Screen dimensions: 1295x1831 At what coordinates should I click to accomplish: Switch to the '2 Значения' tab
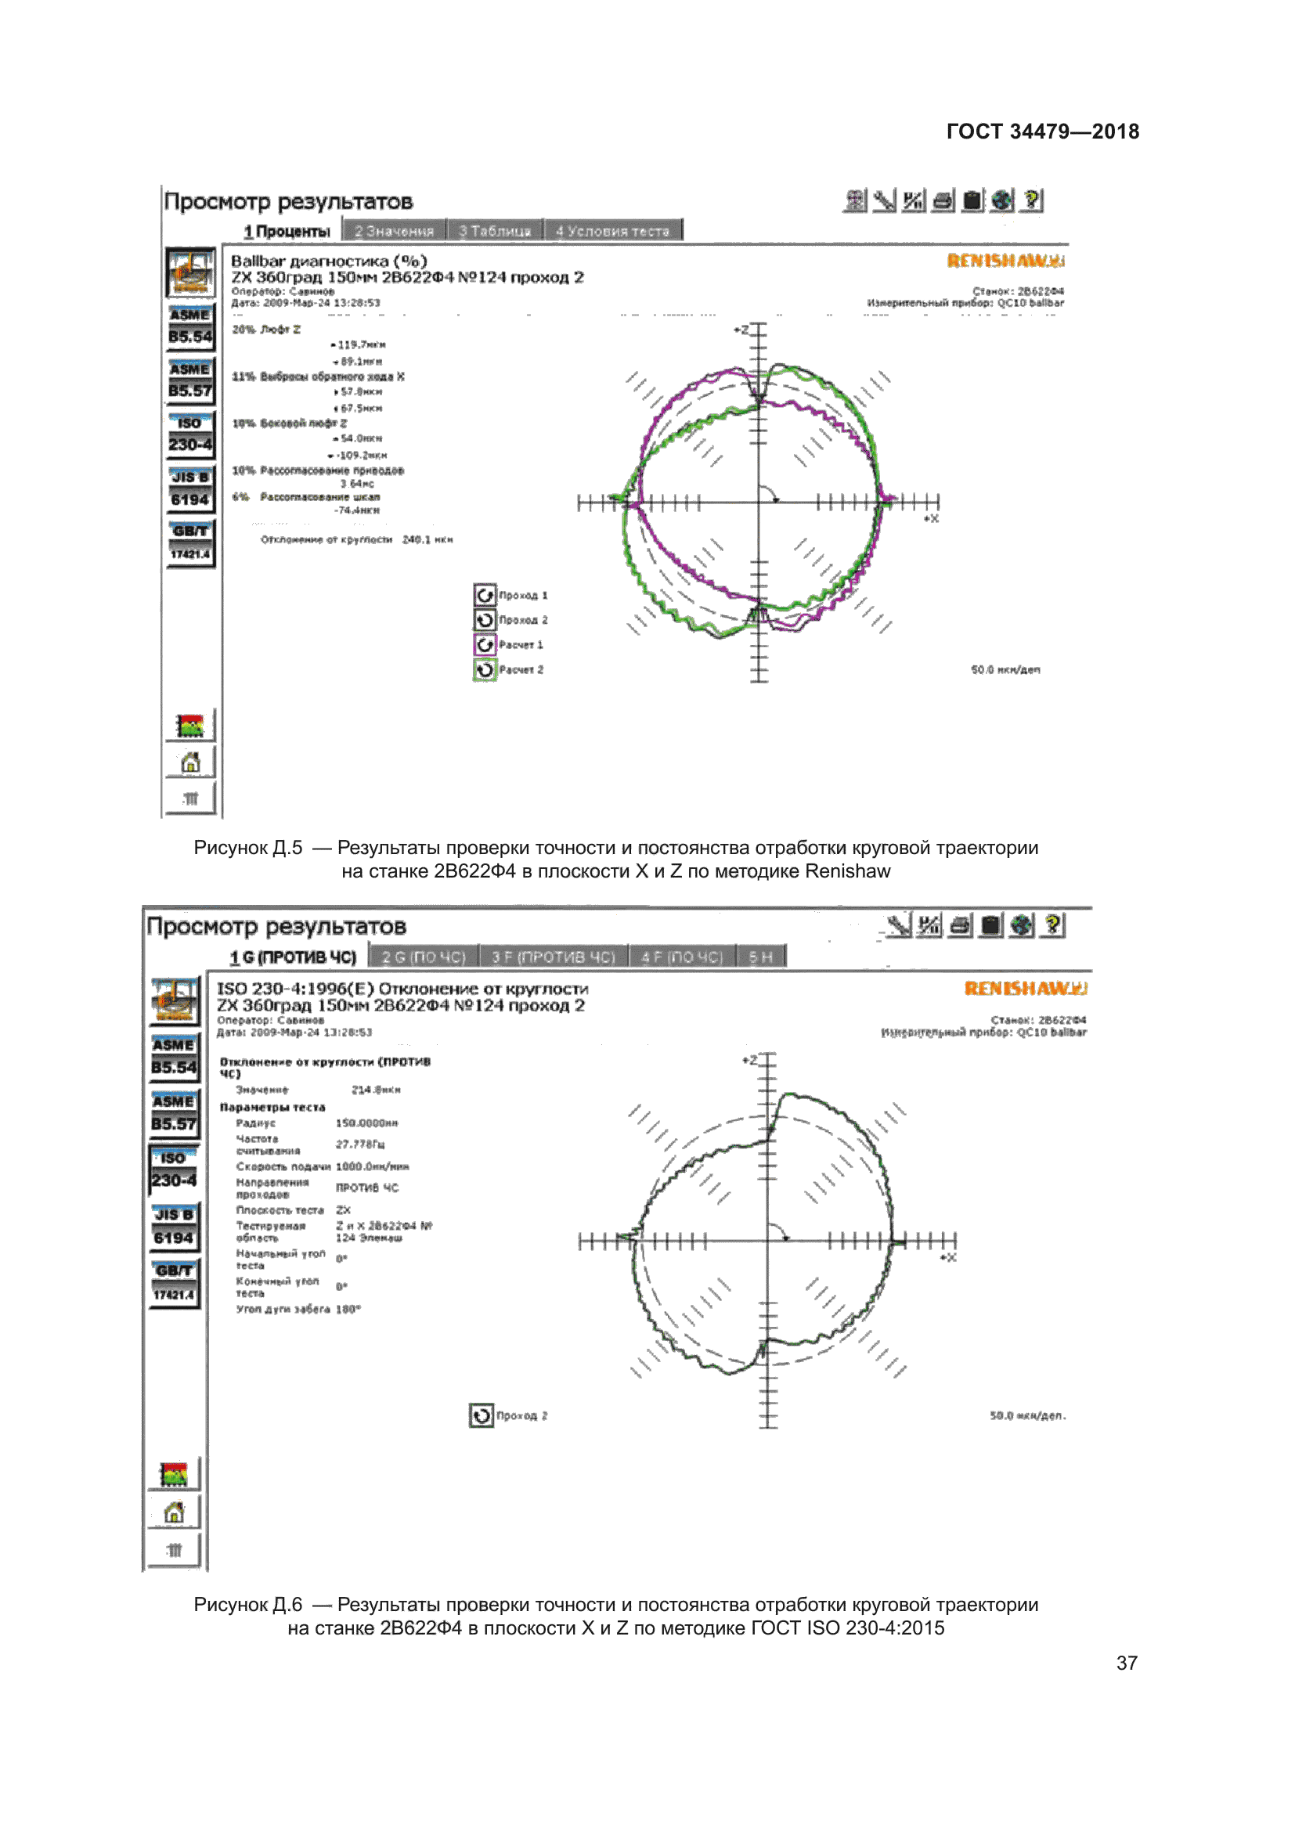point(394,231)
